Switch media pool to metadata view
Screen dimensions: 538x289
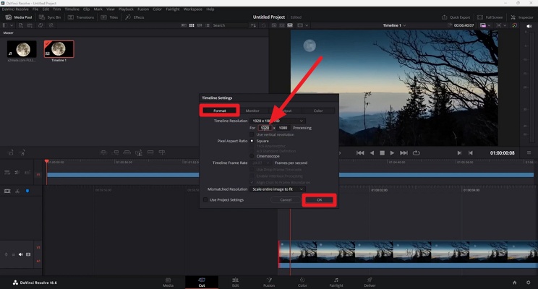pos(184,25)
